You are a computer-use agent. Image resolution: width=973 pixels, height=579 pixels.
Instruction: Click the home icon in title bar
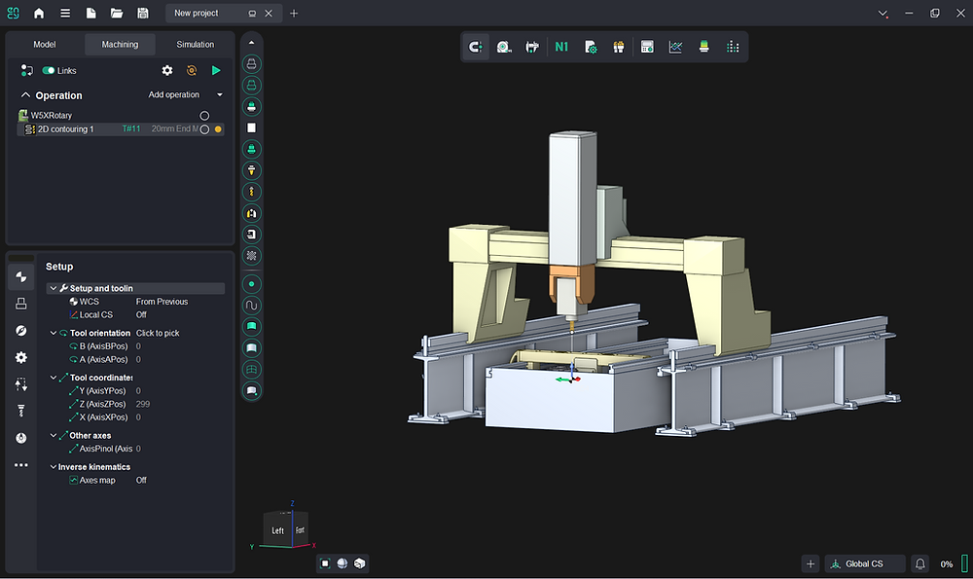[x=39, y=13]
